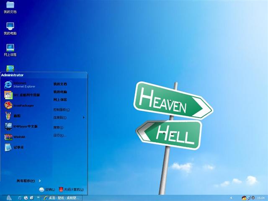Viewport: 268px width, 201px height.
Task: Expand Quick Launch overflow chevron »
Action: tap(38, 197)
